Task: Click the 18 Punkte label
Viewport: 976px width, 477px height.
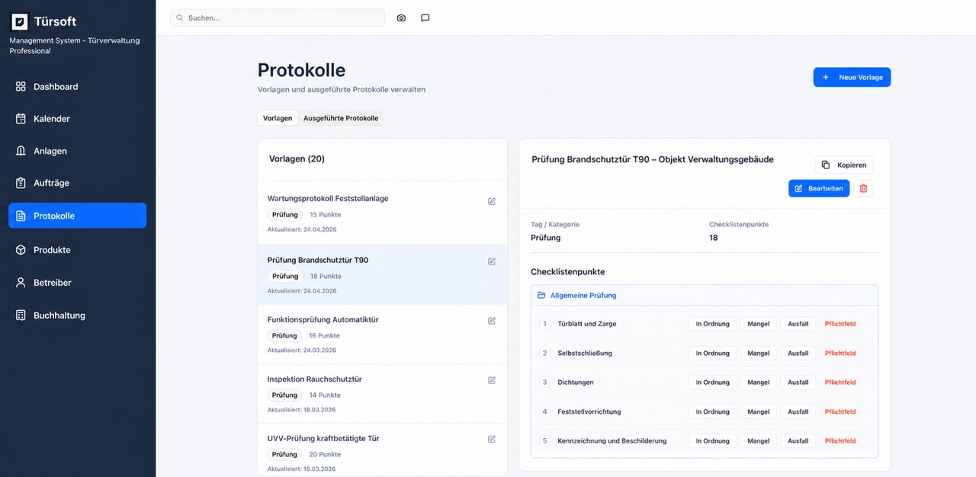Action: tap(326, 277)
